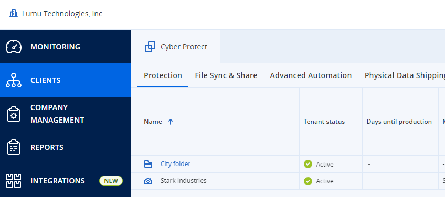Screen dimensions: 445x197
Task: Open the Reports section
Action: (66, 147)
